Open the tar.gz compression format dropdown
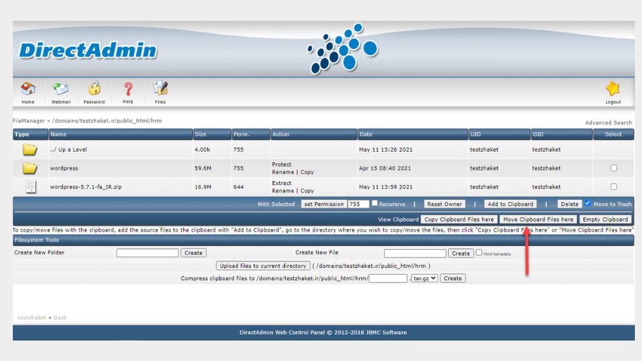Screen dimensions: 642x361 coord(424,278)
